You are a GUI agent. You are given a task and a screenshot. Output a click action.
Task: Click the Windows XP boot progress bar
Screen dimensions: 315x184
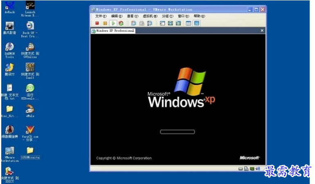[178, 132]
